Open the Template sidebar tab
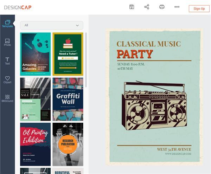 coord(7,24)
